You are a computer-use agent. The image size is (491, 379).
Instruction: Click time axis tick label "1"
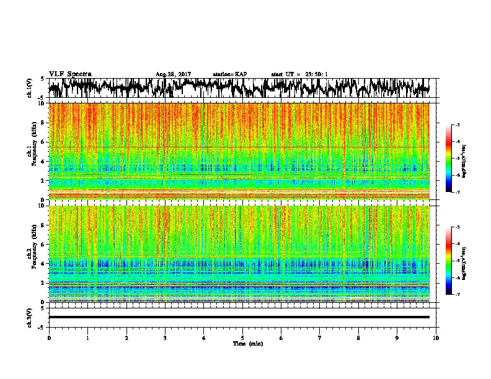click(87, 338)
